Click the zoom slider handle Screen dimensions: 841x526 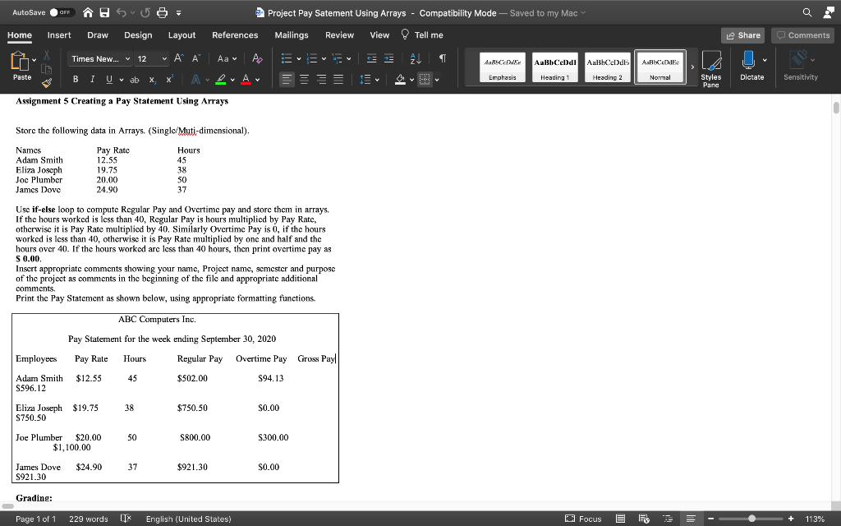point(752,519)
